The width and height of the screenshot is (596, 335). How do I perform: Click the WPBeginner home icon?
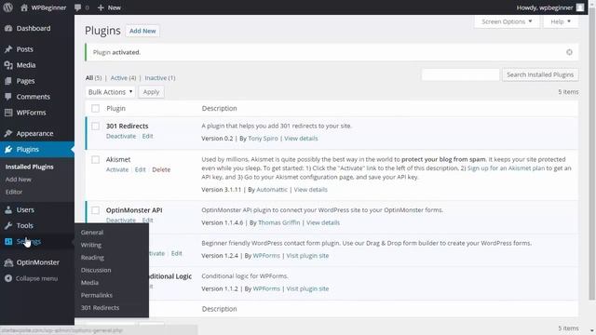coord(24,7)
